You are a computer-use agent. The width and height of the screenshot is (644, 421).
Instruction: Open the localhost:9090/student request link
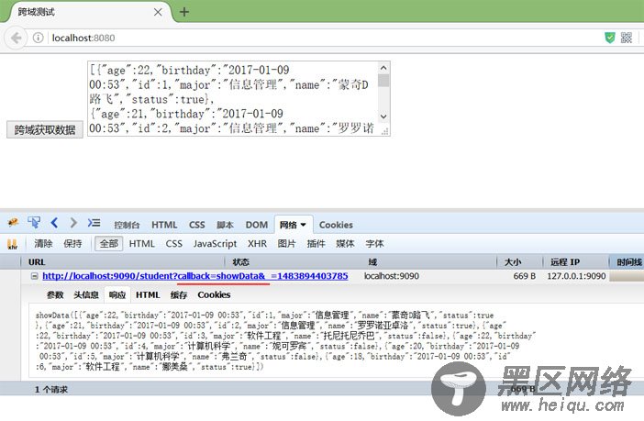tap(195, 276)
